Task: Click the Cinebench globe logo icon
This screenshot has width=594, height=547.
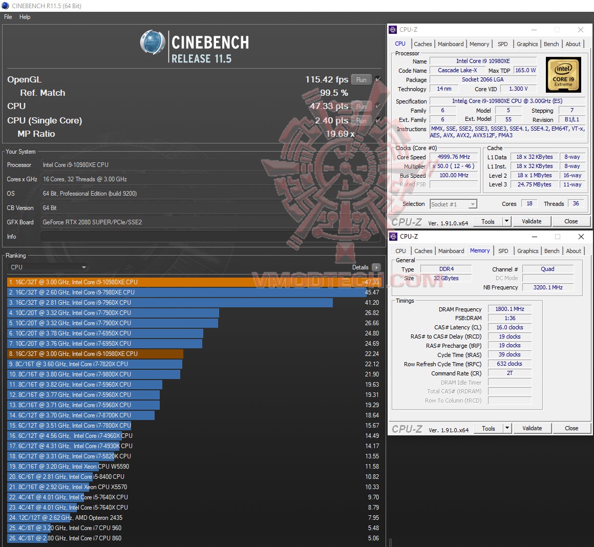Action: 153,43
